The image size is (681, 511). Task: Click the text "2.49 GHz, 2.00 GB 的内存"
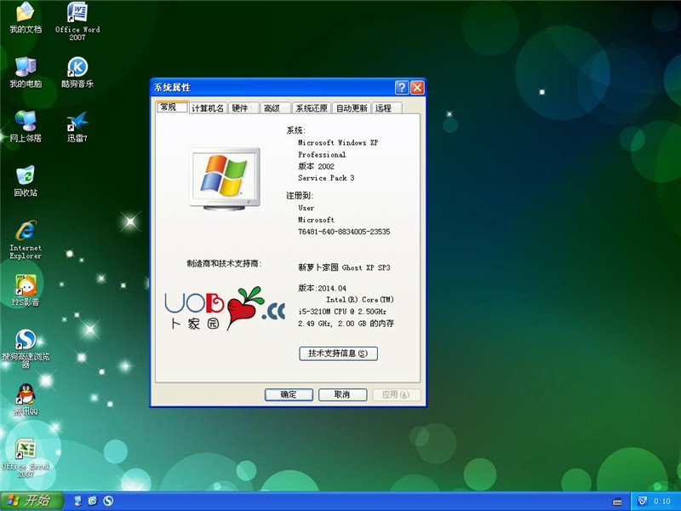[346, 324]
